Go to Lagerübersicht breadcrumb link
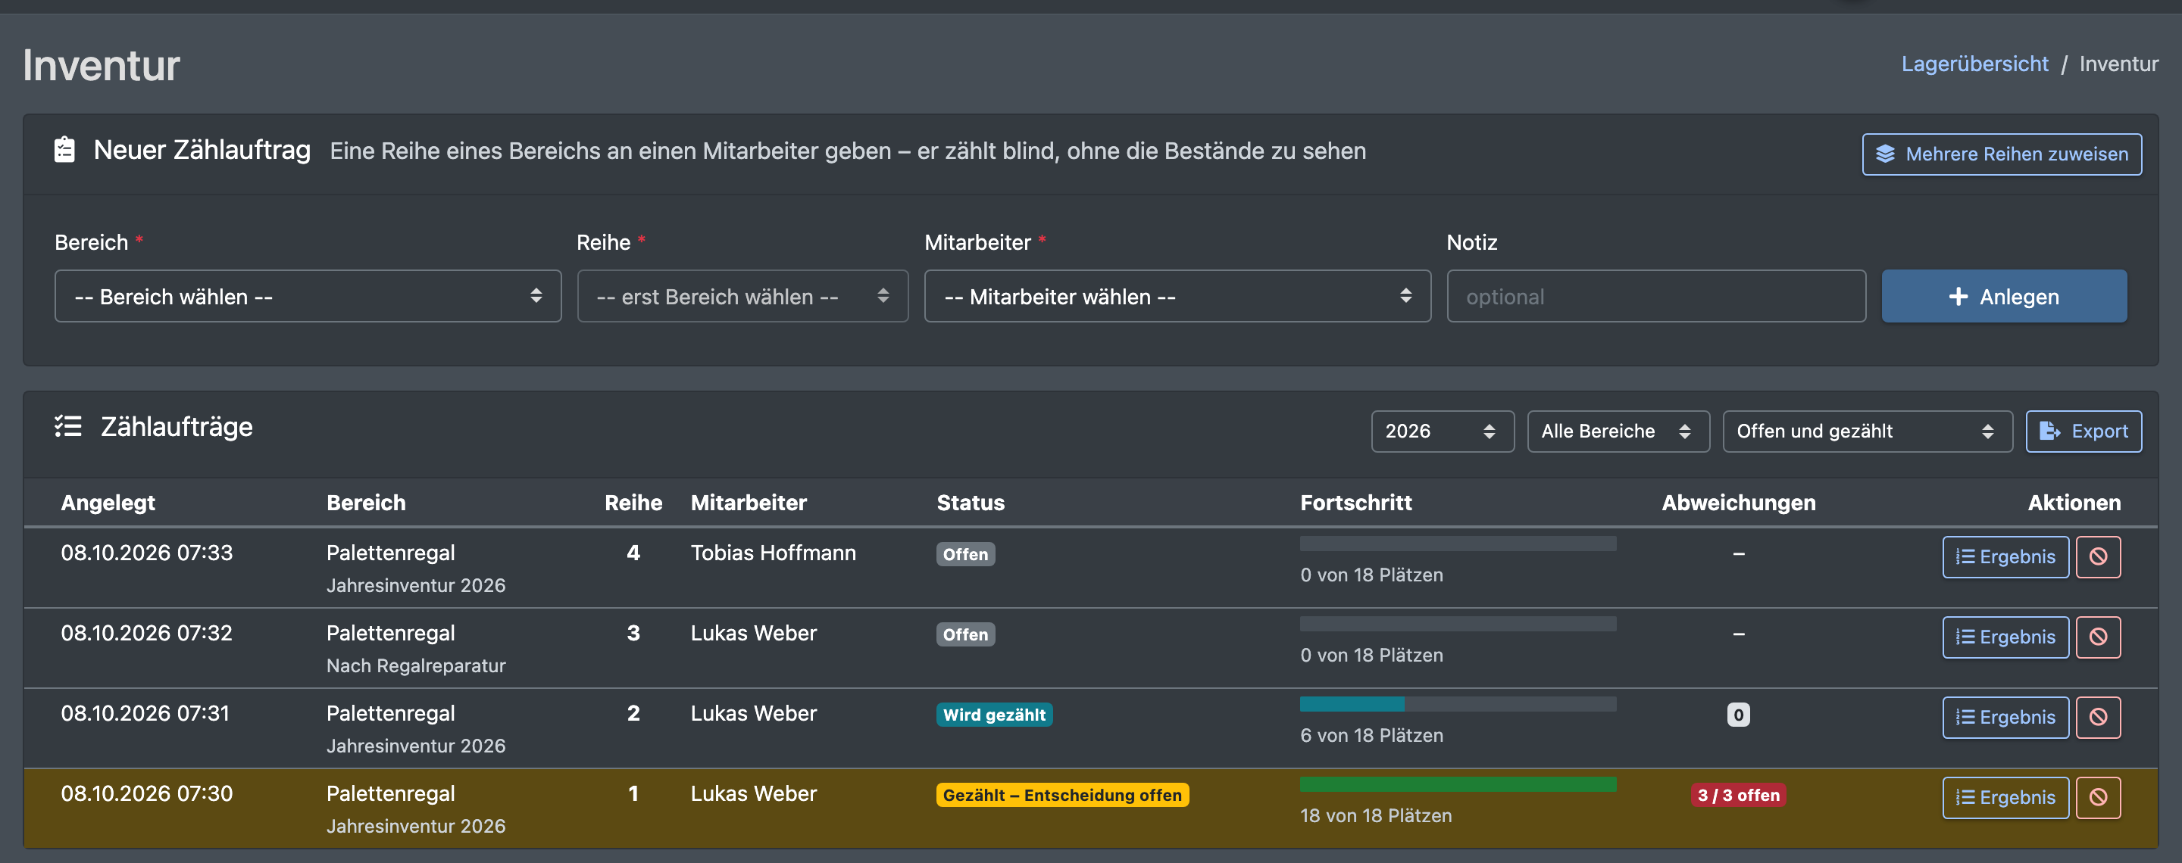Image resolution: width=2182 pixels, height=863 pixels. [x=1974, y=64]
